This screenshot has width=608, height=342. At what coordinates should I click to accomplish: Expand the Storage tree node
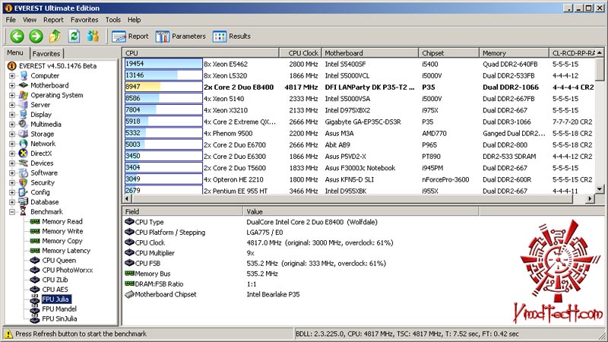pyautogui.click(x=12, y=135)
